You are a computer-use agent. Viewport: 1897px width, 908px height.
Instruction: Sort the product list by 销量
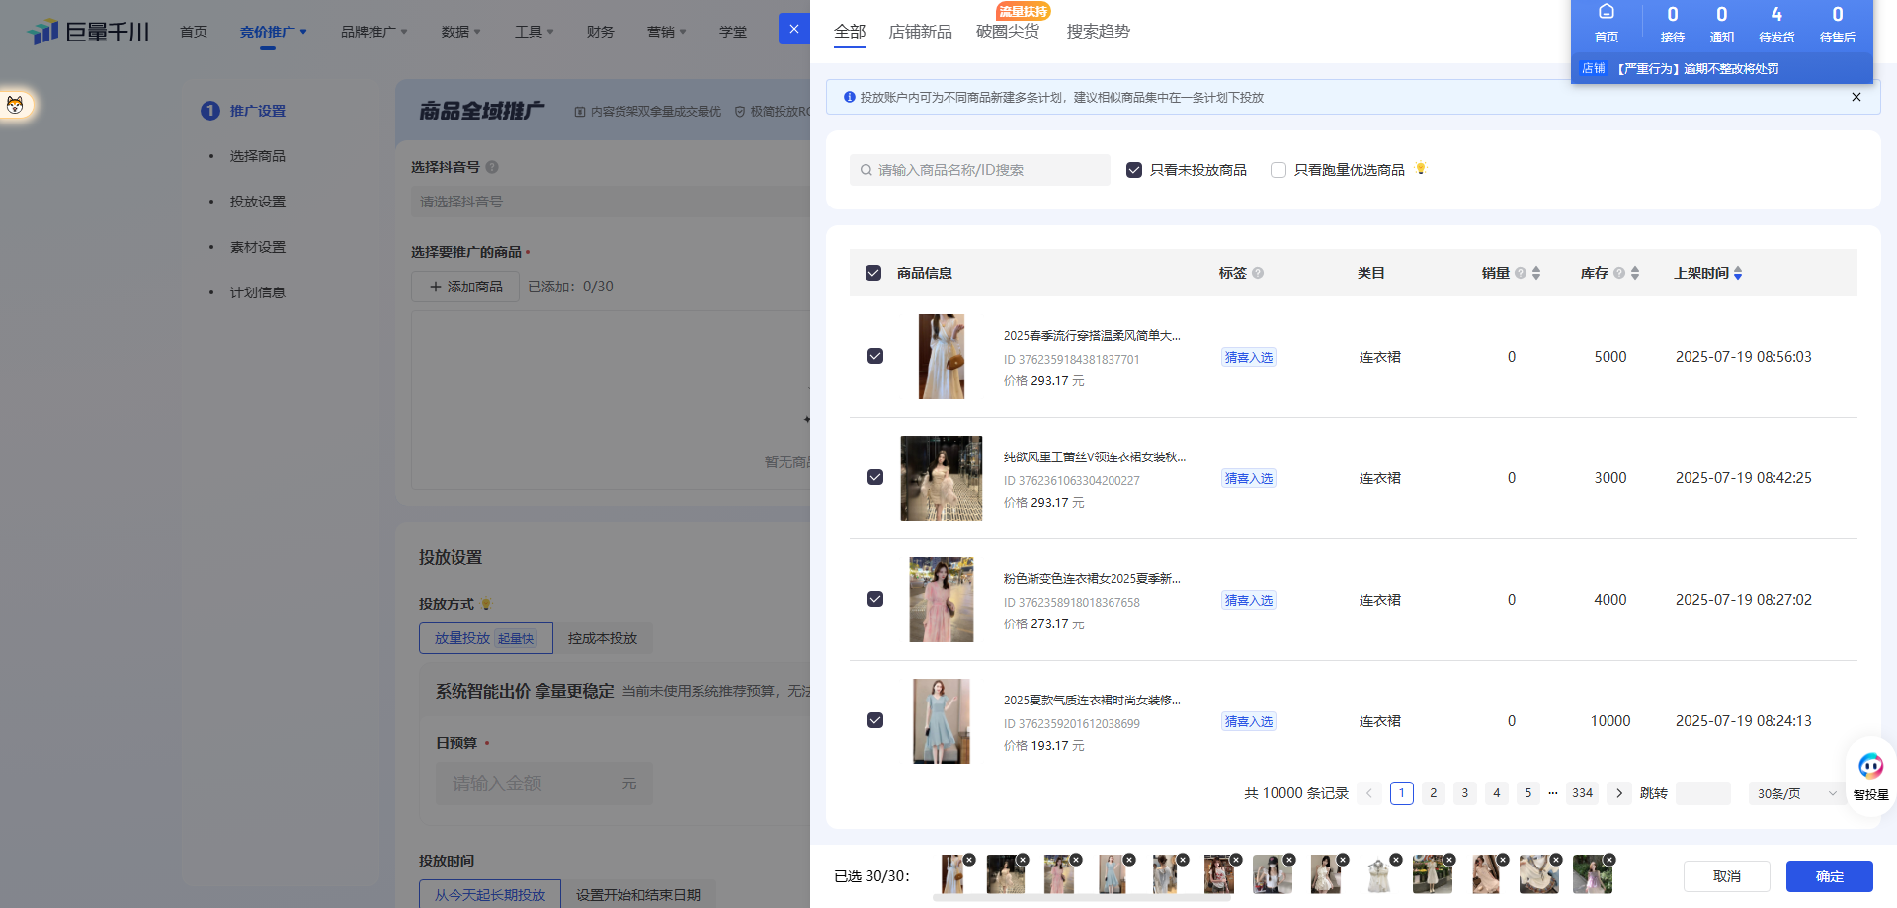1535,273
